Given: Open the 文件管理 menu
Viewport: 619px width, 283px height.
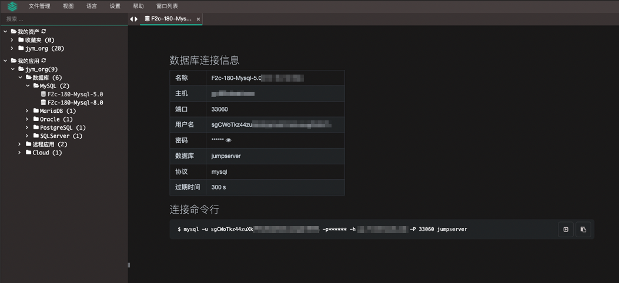Looking at the screenshot, I should tap(39, 6).
